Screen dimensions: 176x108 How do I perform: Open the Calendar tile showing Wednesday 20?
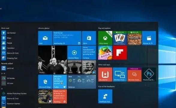[x=67, y=38]
